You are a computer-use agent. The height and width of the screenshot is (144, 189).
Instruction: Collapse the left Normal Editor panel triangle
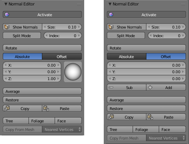pos(6,4)
